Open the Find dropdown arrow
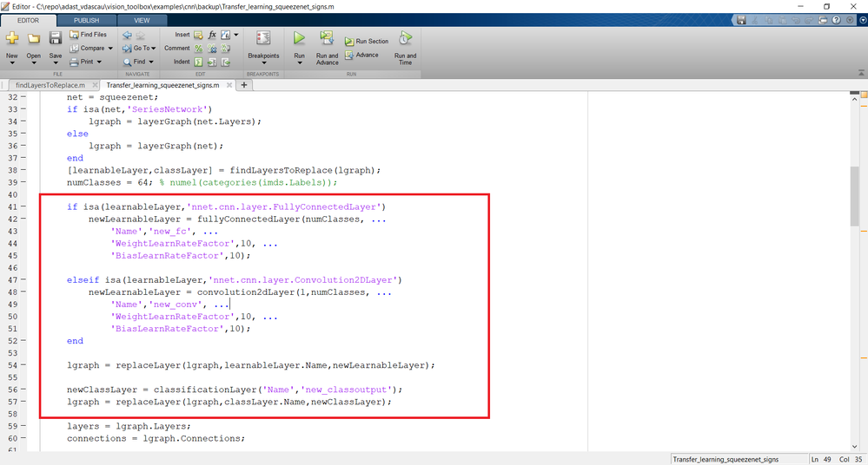868x465 pixels. tap(151, 62)
